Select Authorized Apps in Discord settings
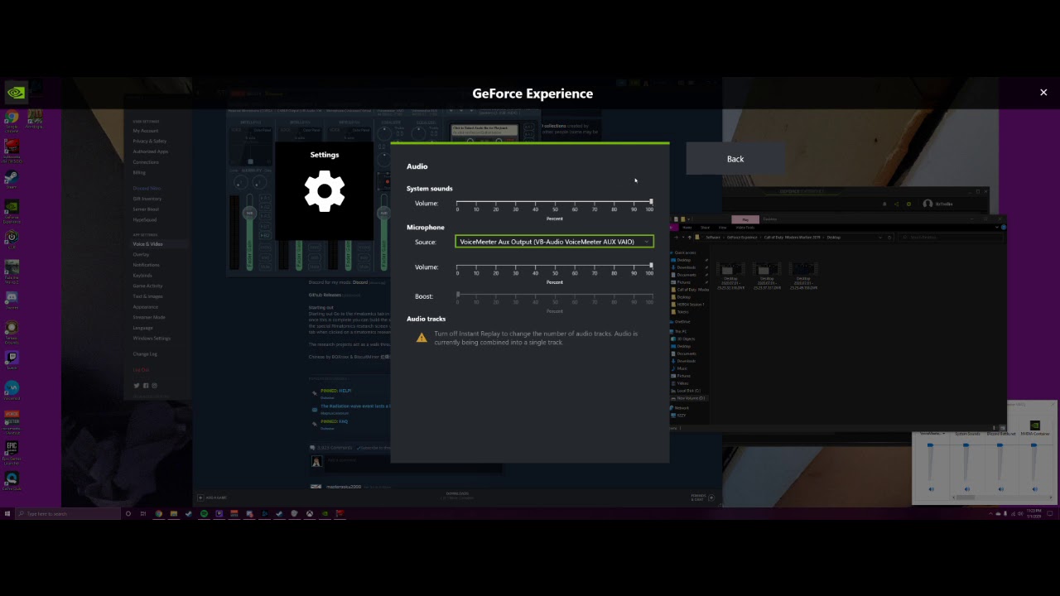This screenshot has height=596, width=1060. pos(151,151)
